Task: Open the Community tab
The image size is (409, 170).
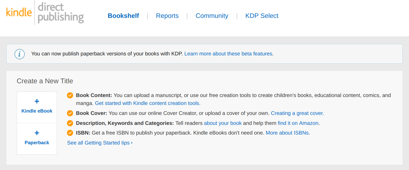Action: point(212,16)
